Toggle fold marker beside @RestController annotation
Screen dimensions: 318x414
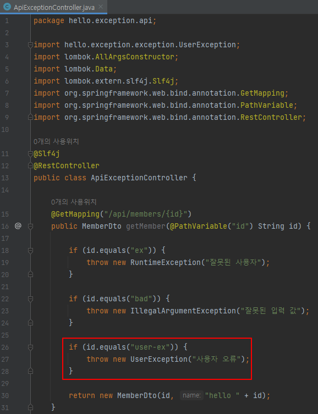pos(30,166)
